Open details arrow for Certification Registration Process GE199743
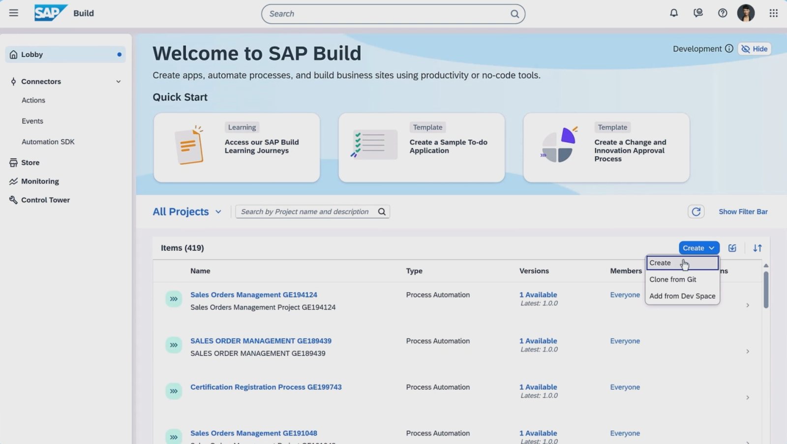The height and width of the screenshot is (444, 787). [x=748, y=398]
